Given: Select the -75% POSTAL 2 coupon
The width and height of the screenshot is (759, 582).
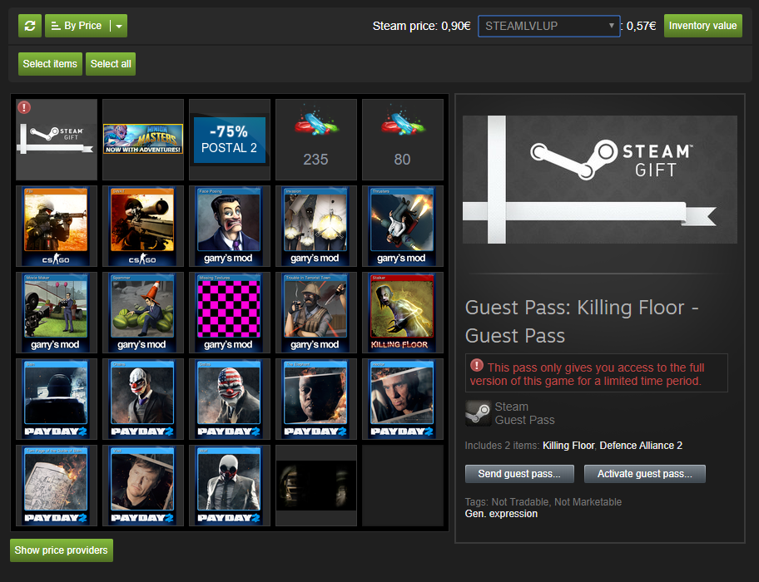Looking at the screenshot, I should pos(230,140).
